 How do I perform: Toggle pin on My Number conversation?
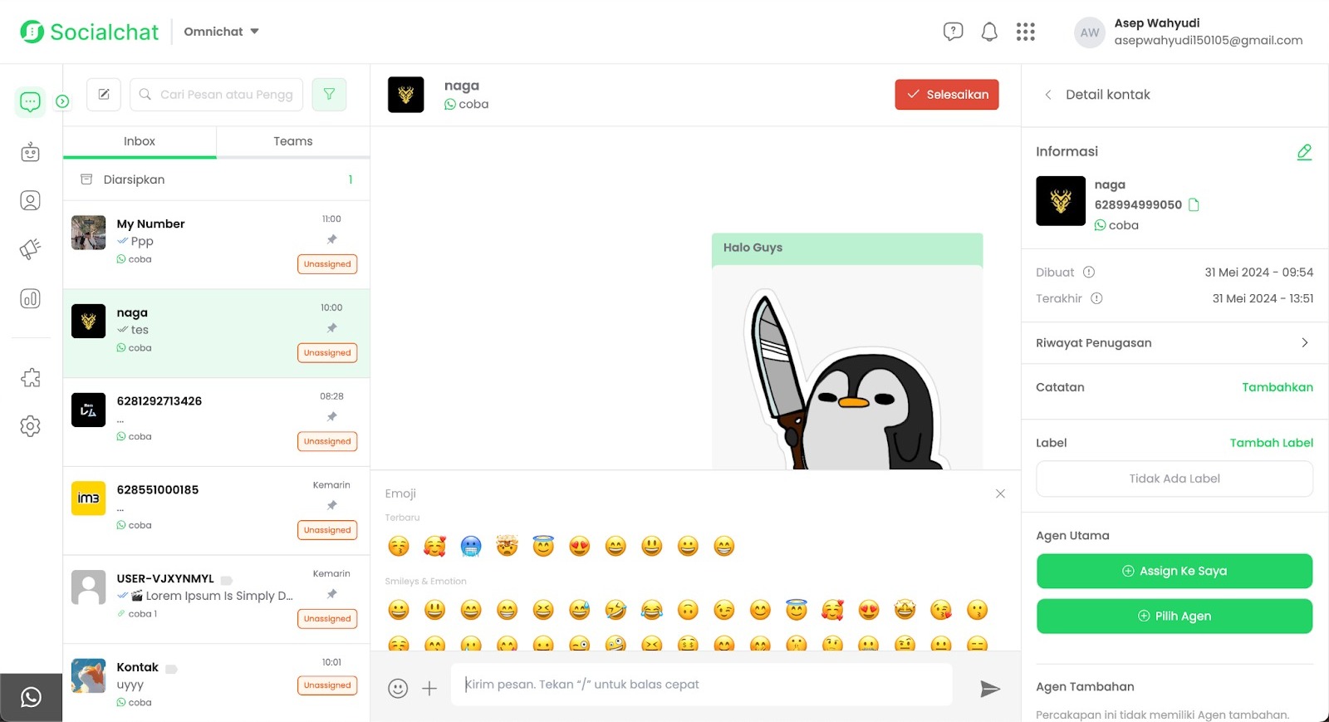[x=331, y=239]
